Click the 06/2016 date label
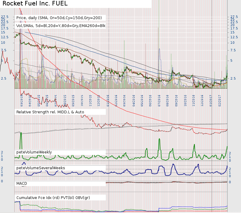 click(150, 101)
